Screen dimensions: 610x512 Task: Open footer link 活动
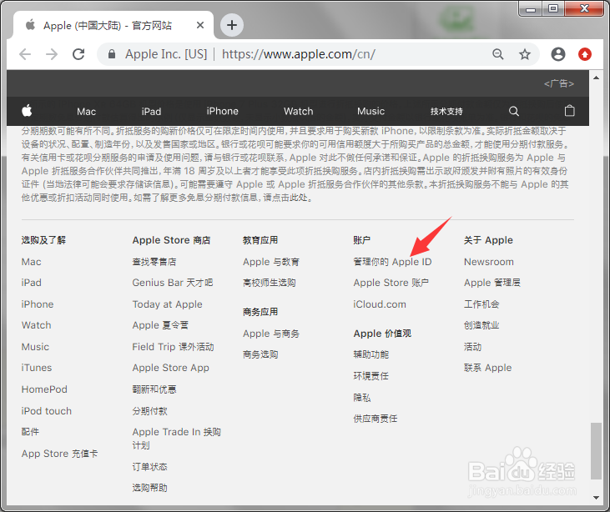coord(472,346)
